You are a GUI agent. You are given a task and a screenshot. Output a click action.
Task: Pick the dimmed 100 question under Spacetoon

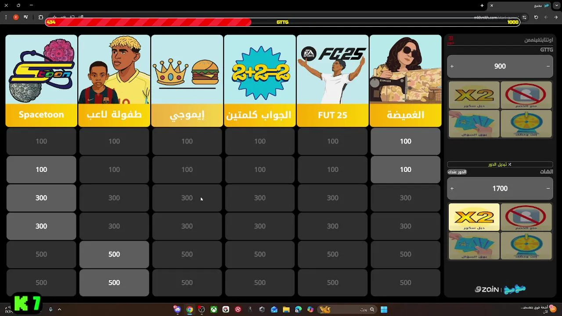coord(41,141)
